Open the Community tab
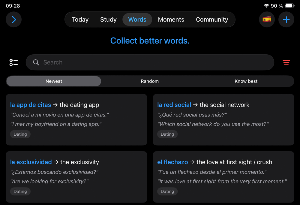 point(212,20)
